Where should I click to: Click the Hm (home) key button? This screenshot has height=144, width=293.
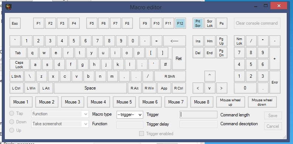tap(210, 41)
